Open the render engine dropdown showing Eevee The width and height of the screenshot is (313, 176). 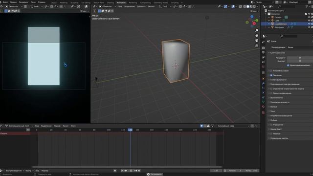[300, 47]
